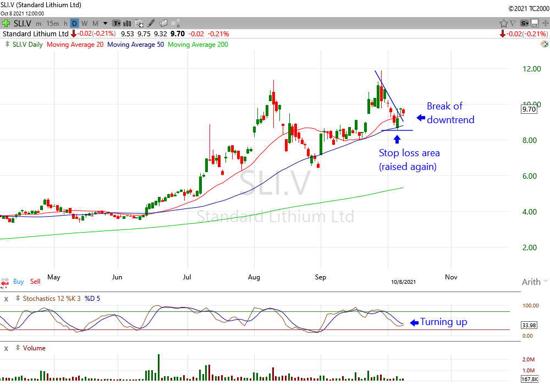
Task: Select the Monthly 'M' timeframe
Action: point(95,24)
